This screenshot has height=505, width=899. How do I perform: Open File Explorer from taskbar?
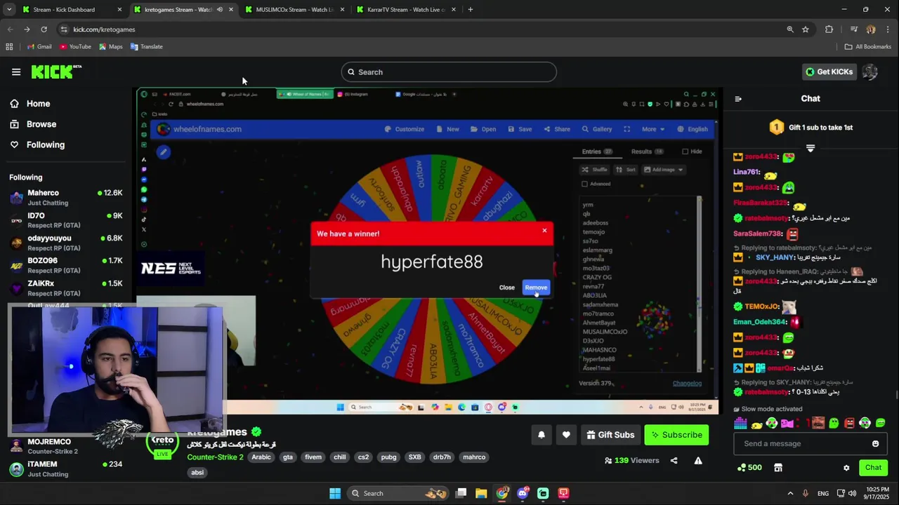481,493
